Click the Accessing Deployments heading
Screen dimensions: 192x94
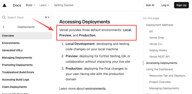click(x=85, y=22)
